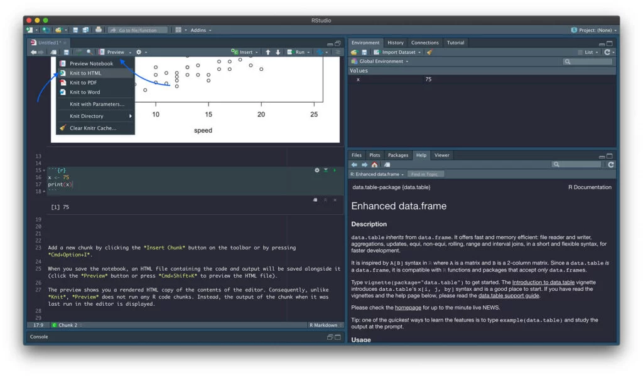Refresh the Help topic

[611, 164]
